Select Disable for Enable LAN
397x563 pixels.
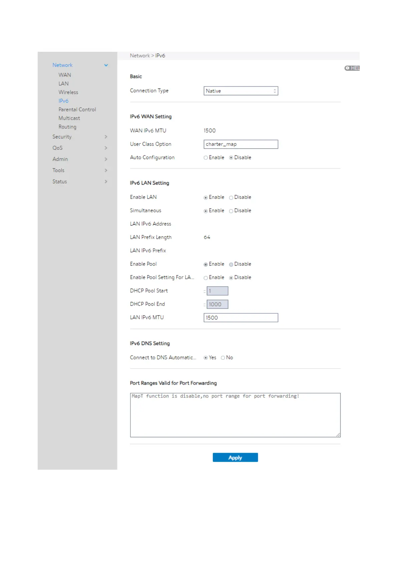231,198
